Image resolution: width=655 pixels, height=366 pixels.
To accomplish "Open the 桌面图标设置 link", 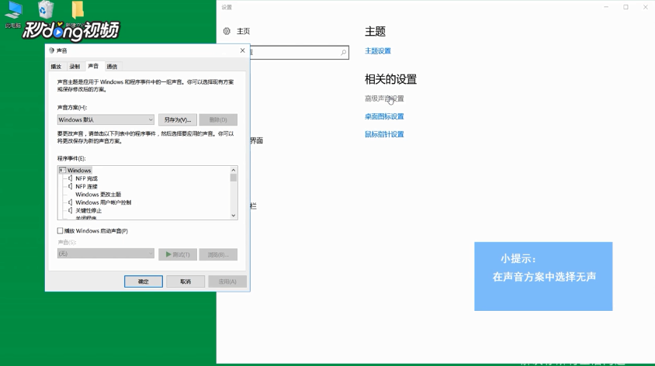I will [x=384, y=116].
